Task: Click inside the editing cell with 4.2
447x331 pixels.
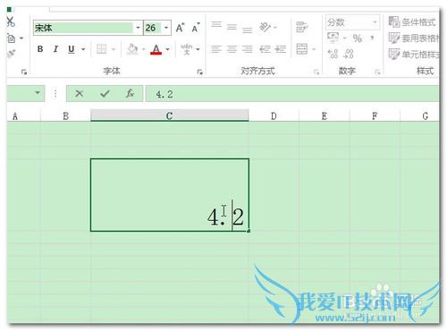Action: pyautogui.click(x=170, y=195)
